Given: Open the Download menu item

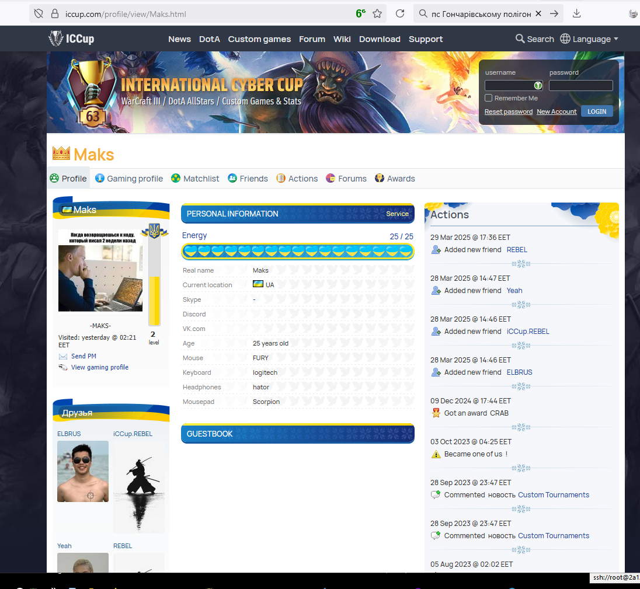Looking at the screenshot, I should tap(380, 39).
